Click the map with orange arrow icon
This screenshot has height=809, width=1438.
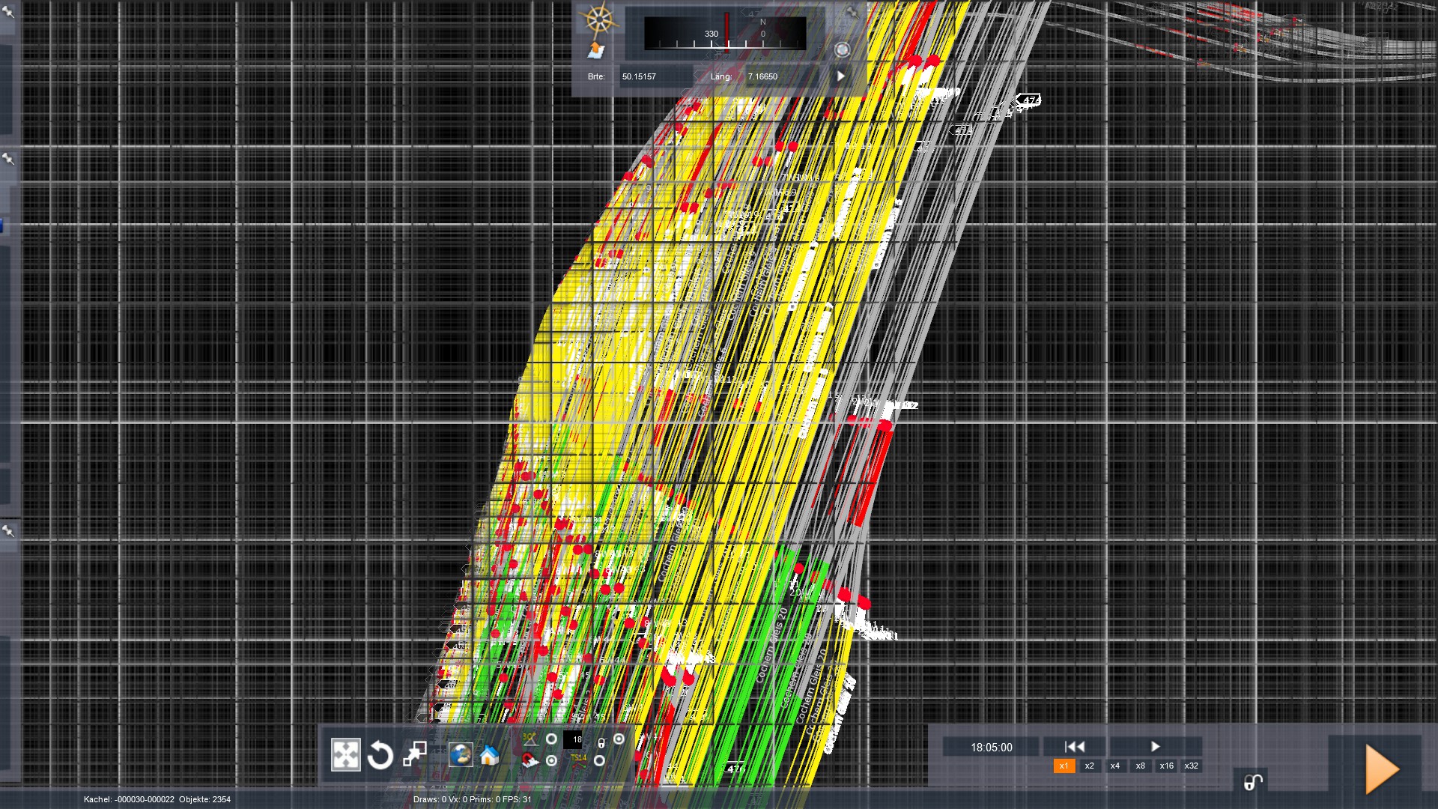pyautogui.click(x=596, y=50)
